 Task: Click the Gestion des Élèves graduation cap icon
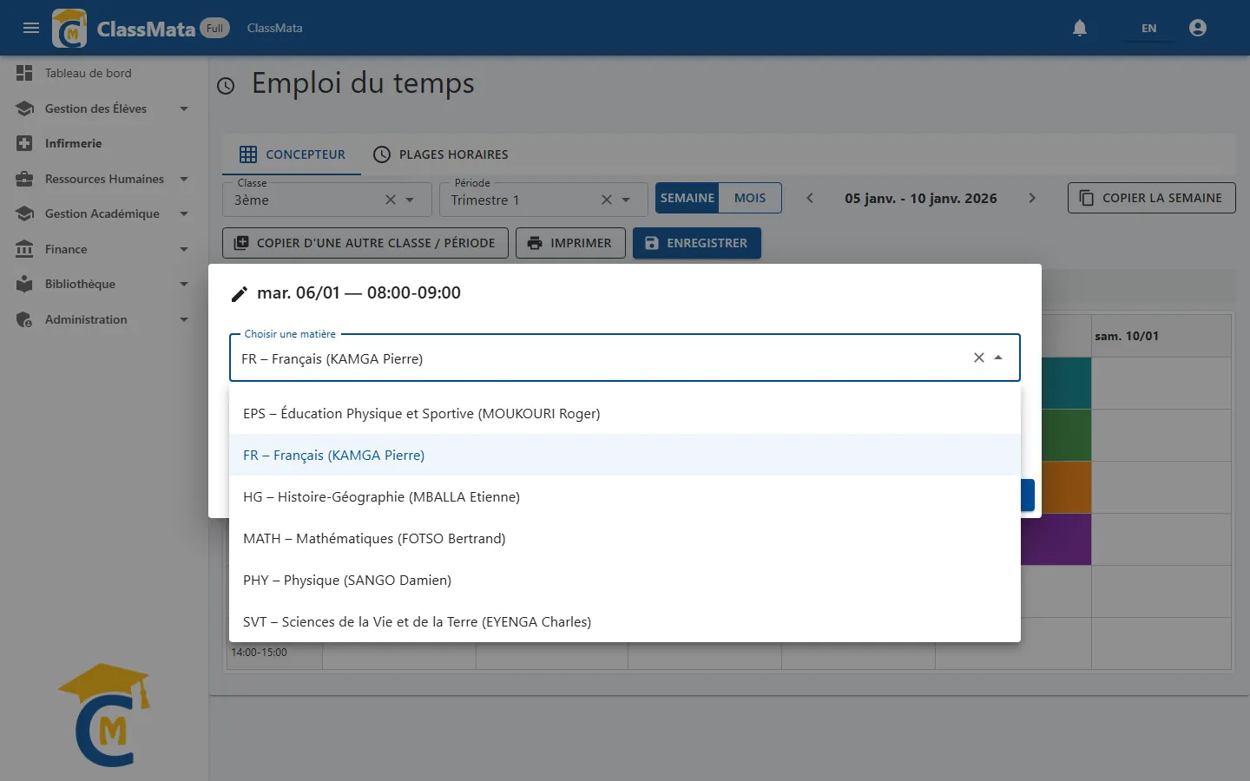point(24,108)
